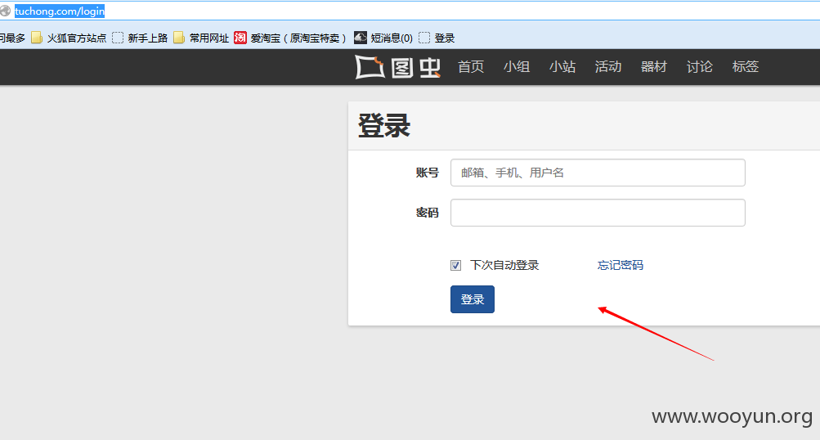Open the 爱淘宝 bookmark

(x=290, y=38)
